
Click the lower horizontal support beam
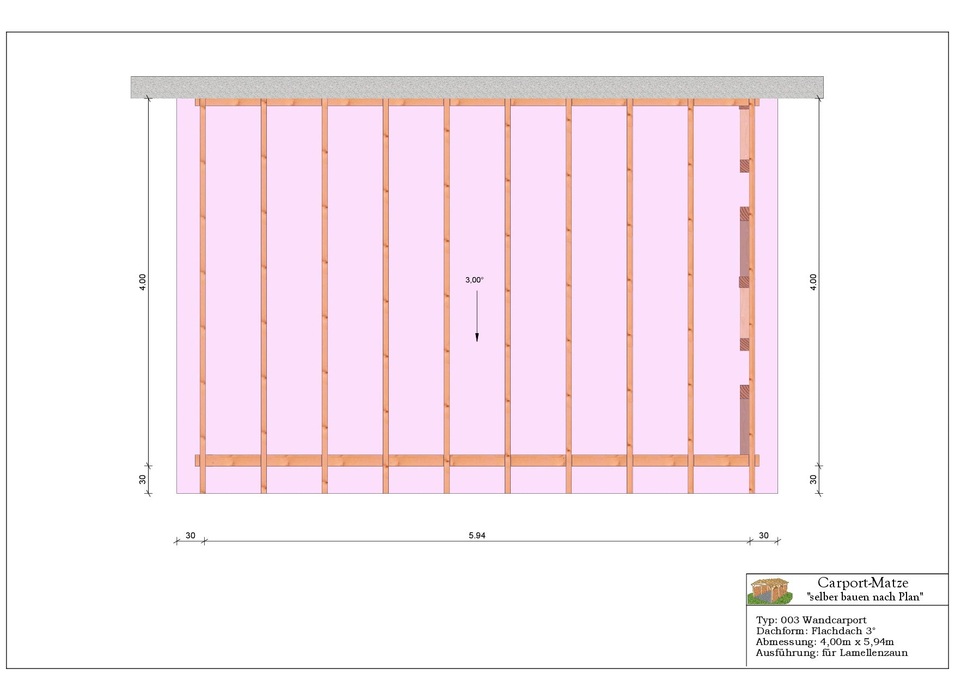pos(477,461)
